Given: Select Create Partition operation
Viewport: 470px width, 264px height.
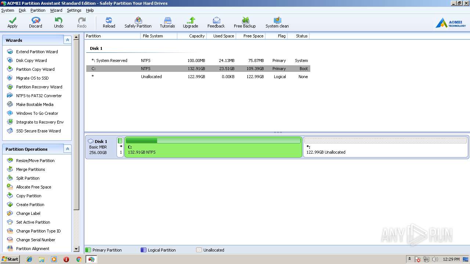Looking at the screenshot, I should [x=30, y=205].
